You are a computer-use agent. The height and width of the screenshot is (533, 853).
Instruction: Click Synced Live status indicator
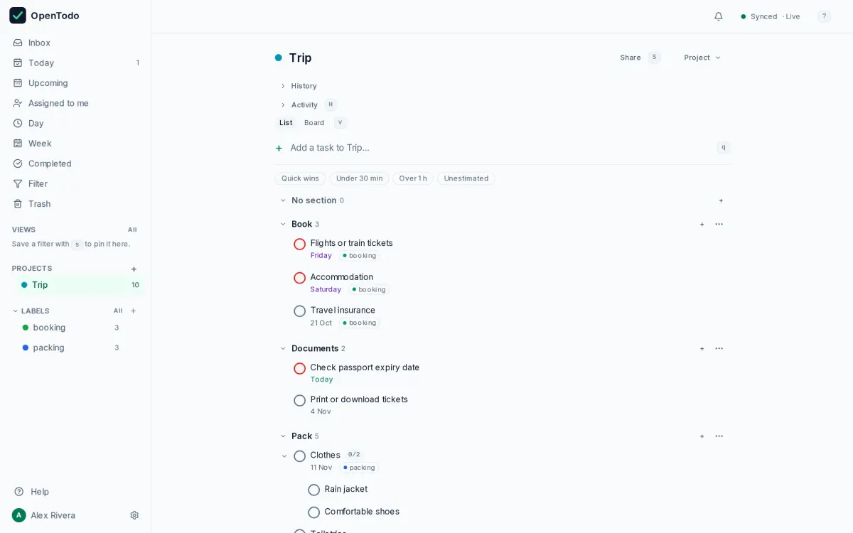pos(771,16)
